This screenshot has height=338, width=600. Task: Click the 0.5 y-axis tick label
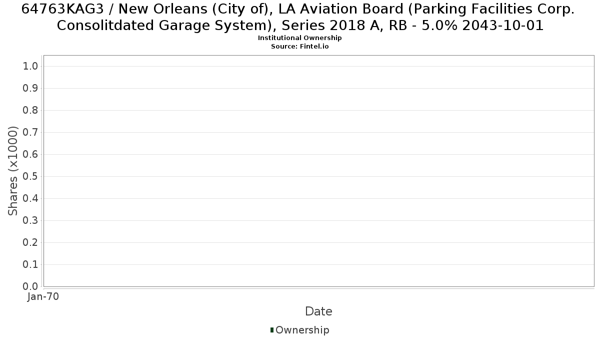tap(31, 176)
